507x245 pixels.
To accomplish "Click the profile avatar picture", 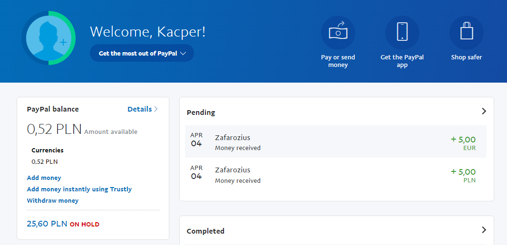I will [49, 38].
